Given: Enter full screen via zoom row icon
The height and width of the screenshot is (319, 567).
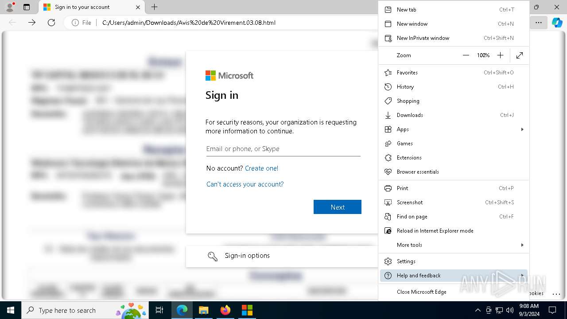Looking at the screenshot, I should pos(520,55).
